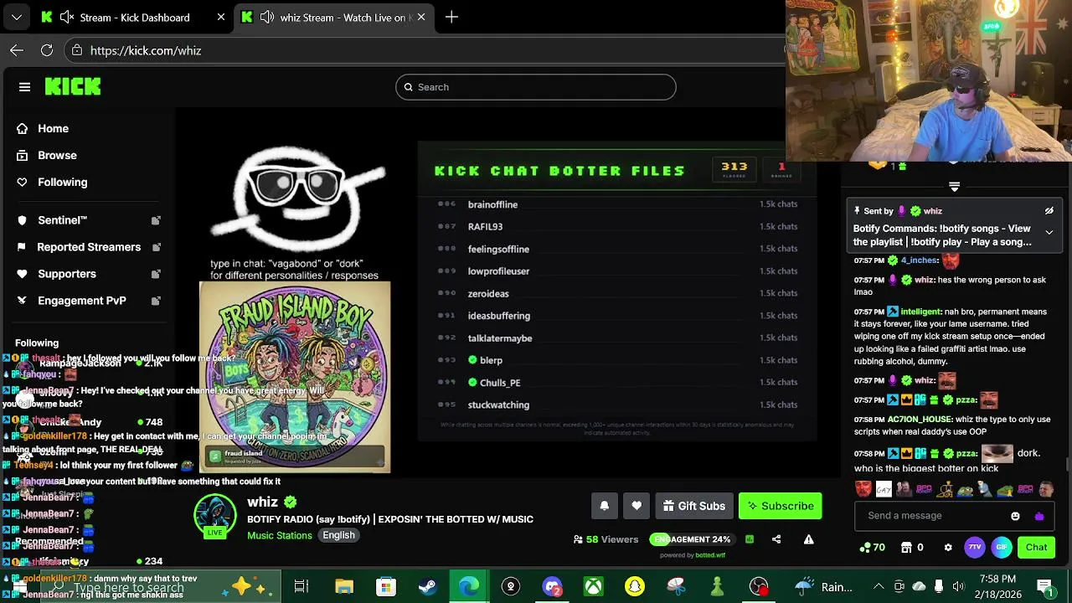Share the whiz stream
Screen dimensions: 1072x603
coord(776,539)
